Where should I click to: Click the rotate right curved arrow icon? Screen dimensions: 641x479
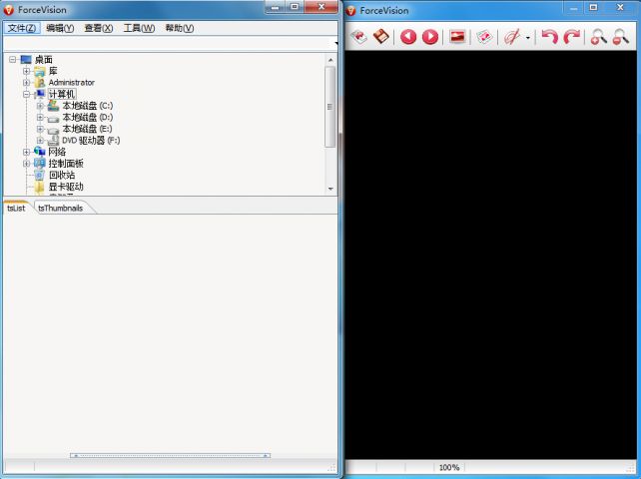571,37
